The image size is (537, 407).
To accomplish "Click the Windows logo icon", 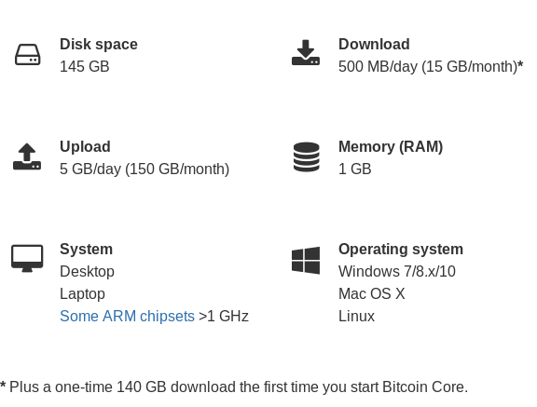I will tap(306, 260).
